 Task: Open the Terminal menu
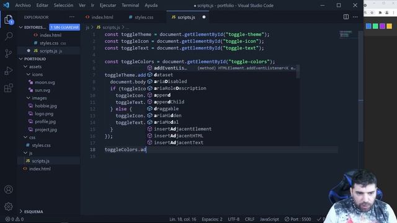tap(130, 6)
